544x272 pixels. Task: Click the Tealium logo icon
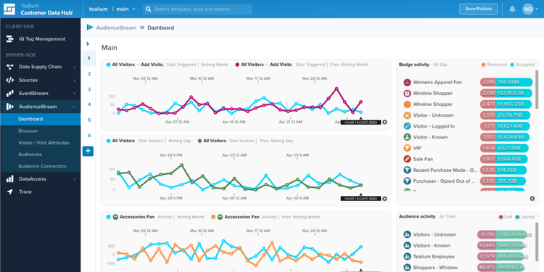point(9,9)
